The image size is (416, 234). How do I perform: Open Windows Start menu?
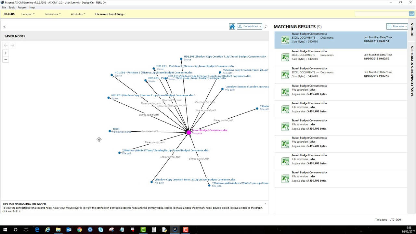coord(5,229)
